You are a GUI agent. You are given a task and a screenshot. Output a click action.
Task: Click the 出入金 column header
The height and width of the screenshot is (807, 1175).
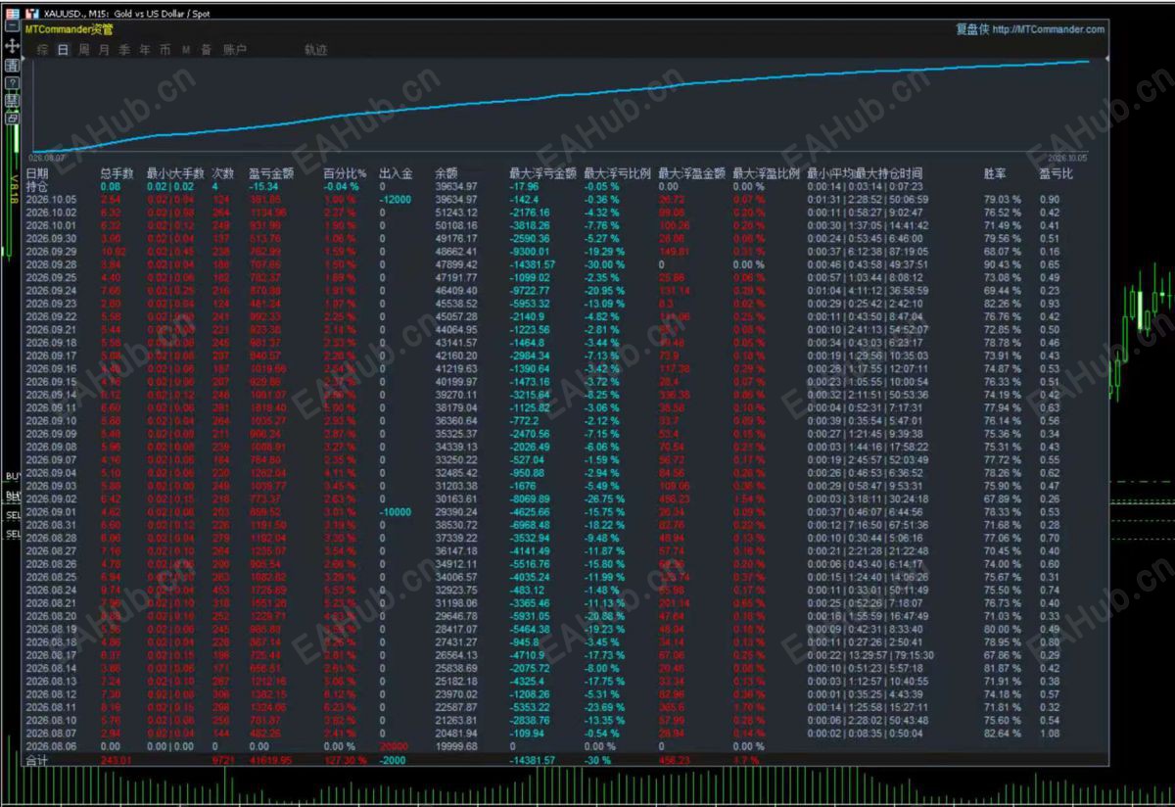click(x=397, y=173)
